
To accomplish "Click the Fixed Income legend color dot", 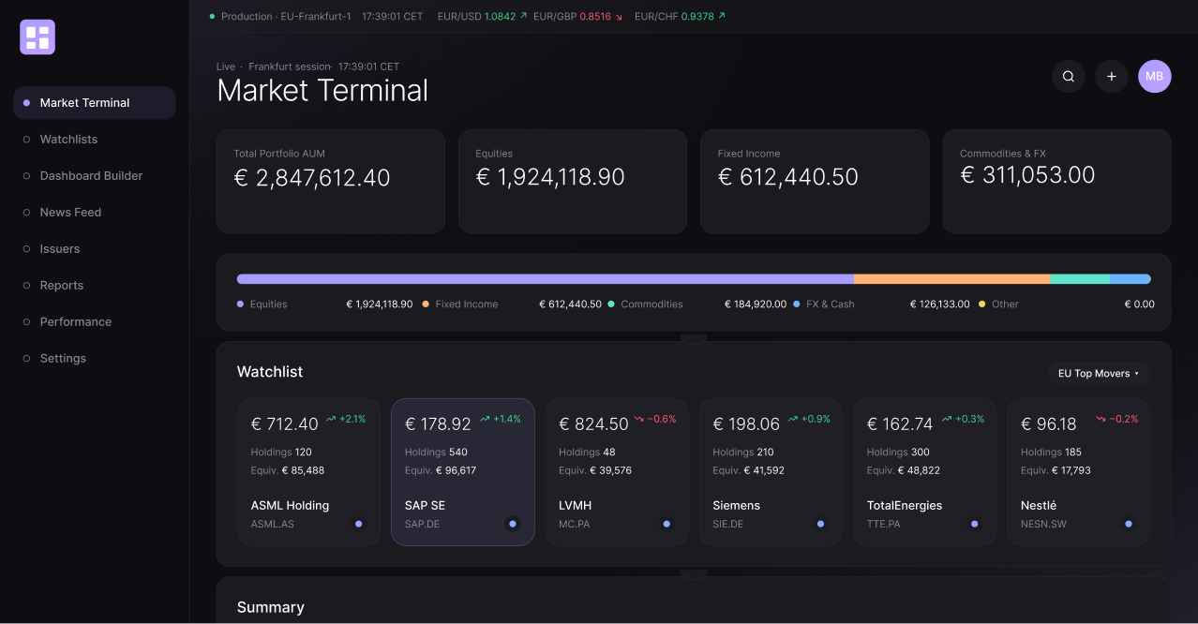I will pos(426,305).
